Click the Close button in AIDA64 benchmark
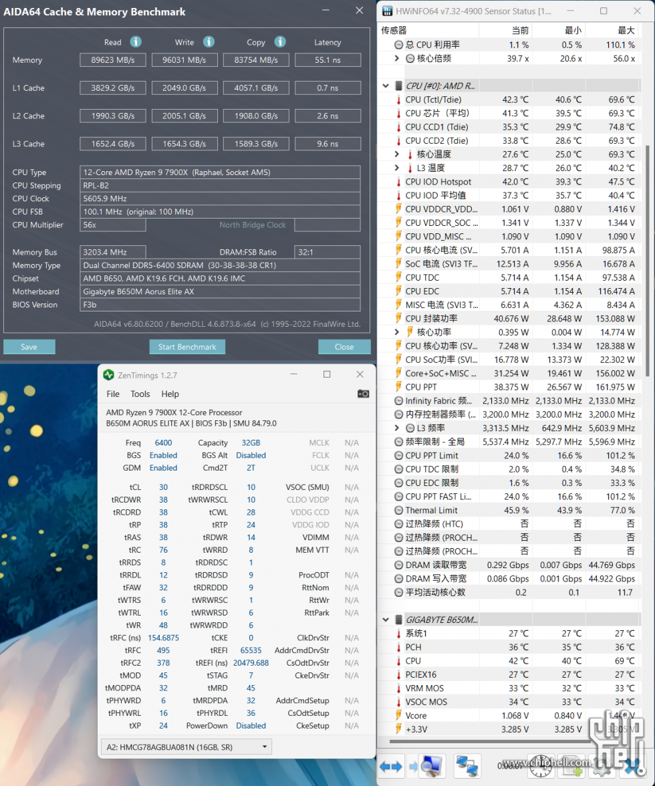655x786 pixels. [x=344, y=347]
